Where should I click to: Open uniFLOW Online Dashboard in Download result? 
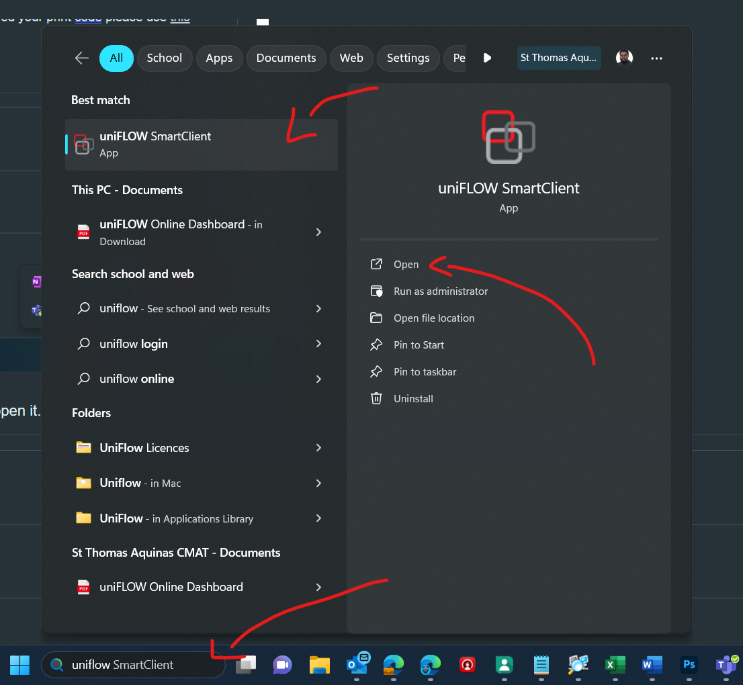point(202,232)
